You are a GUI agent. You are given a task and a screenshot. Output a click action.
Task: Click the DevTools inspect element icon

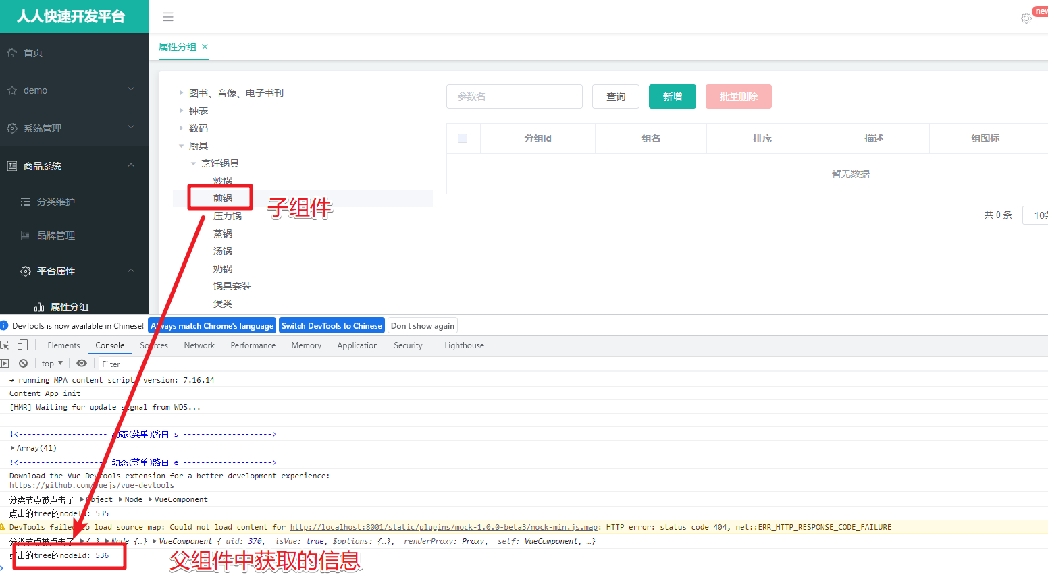click(x=5, y=345)
